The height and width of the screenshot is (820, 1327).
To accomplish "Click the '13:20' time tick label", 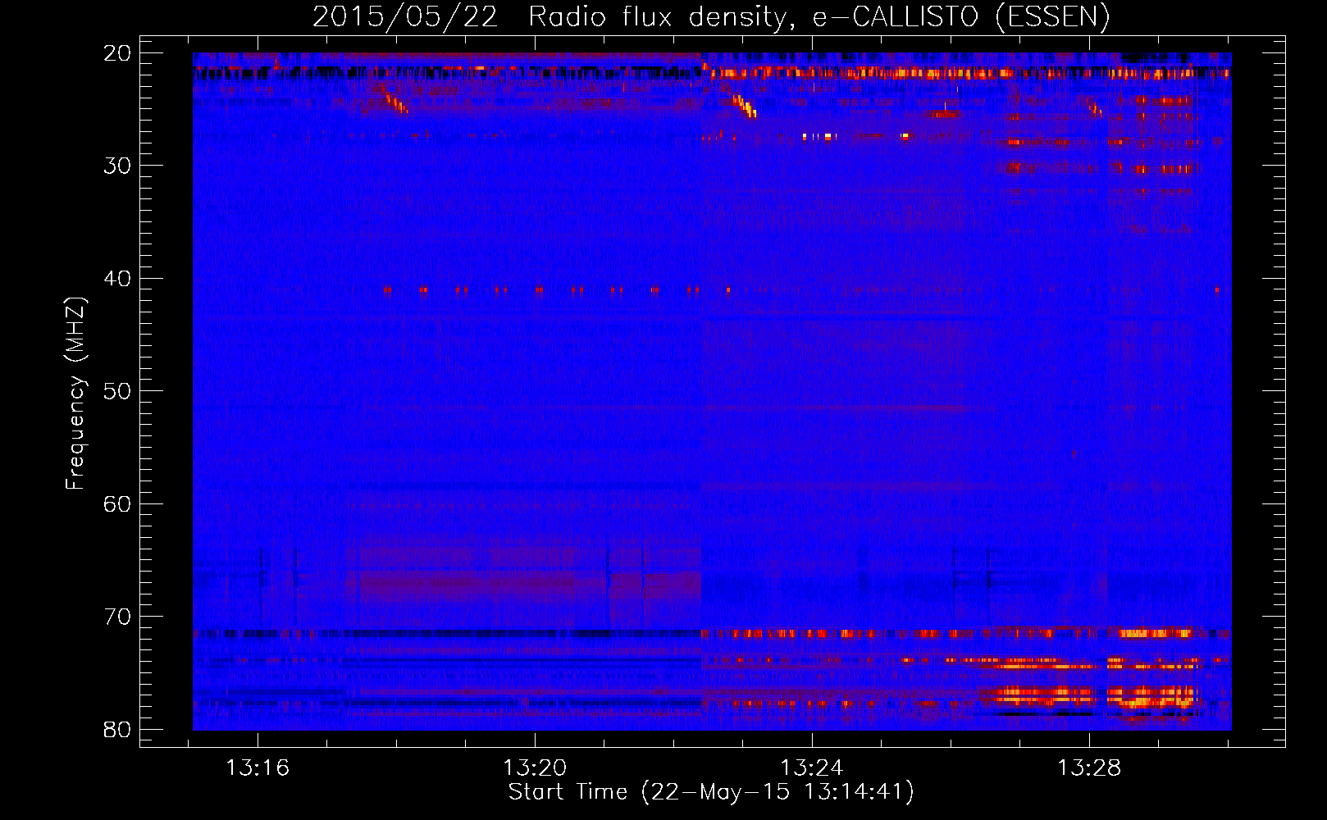I will (535, 768).
